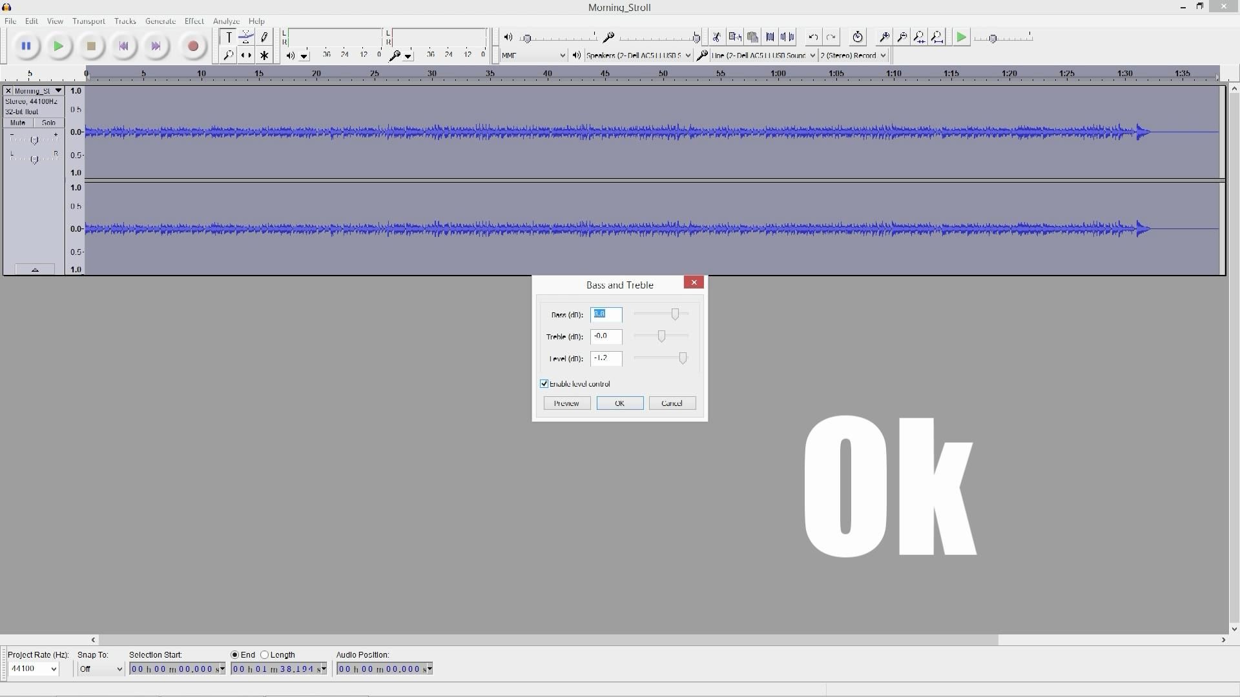Solo the Morning_Stroll track
The image size is (1240, 697).
pos(48,123)
